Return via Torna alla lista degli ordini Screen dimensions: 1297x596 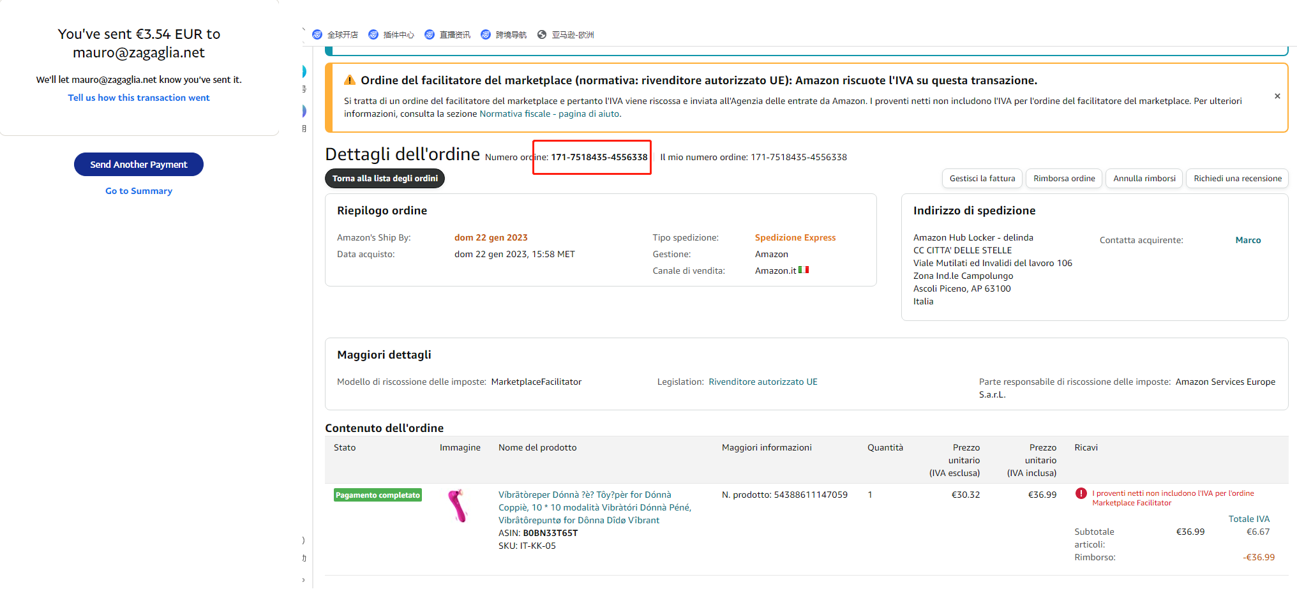tap(385, 179)
